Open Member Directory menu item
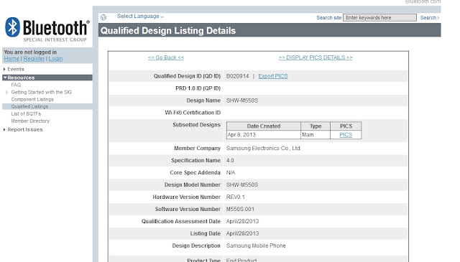This screenshot has height=262, width=460. point(30,121)
